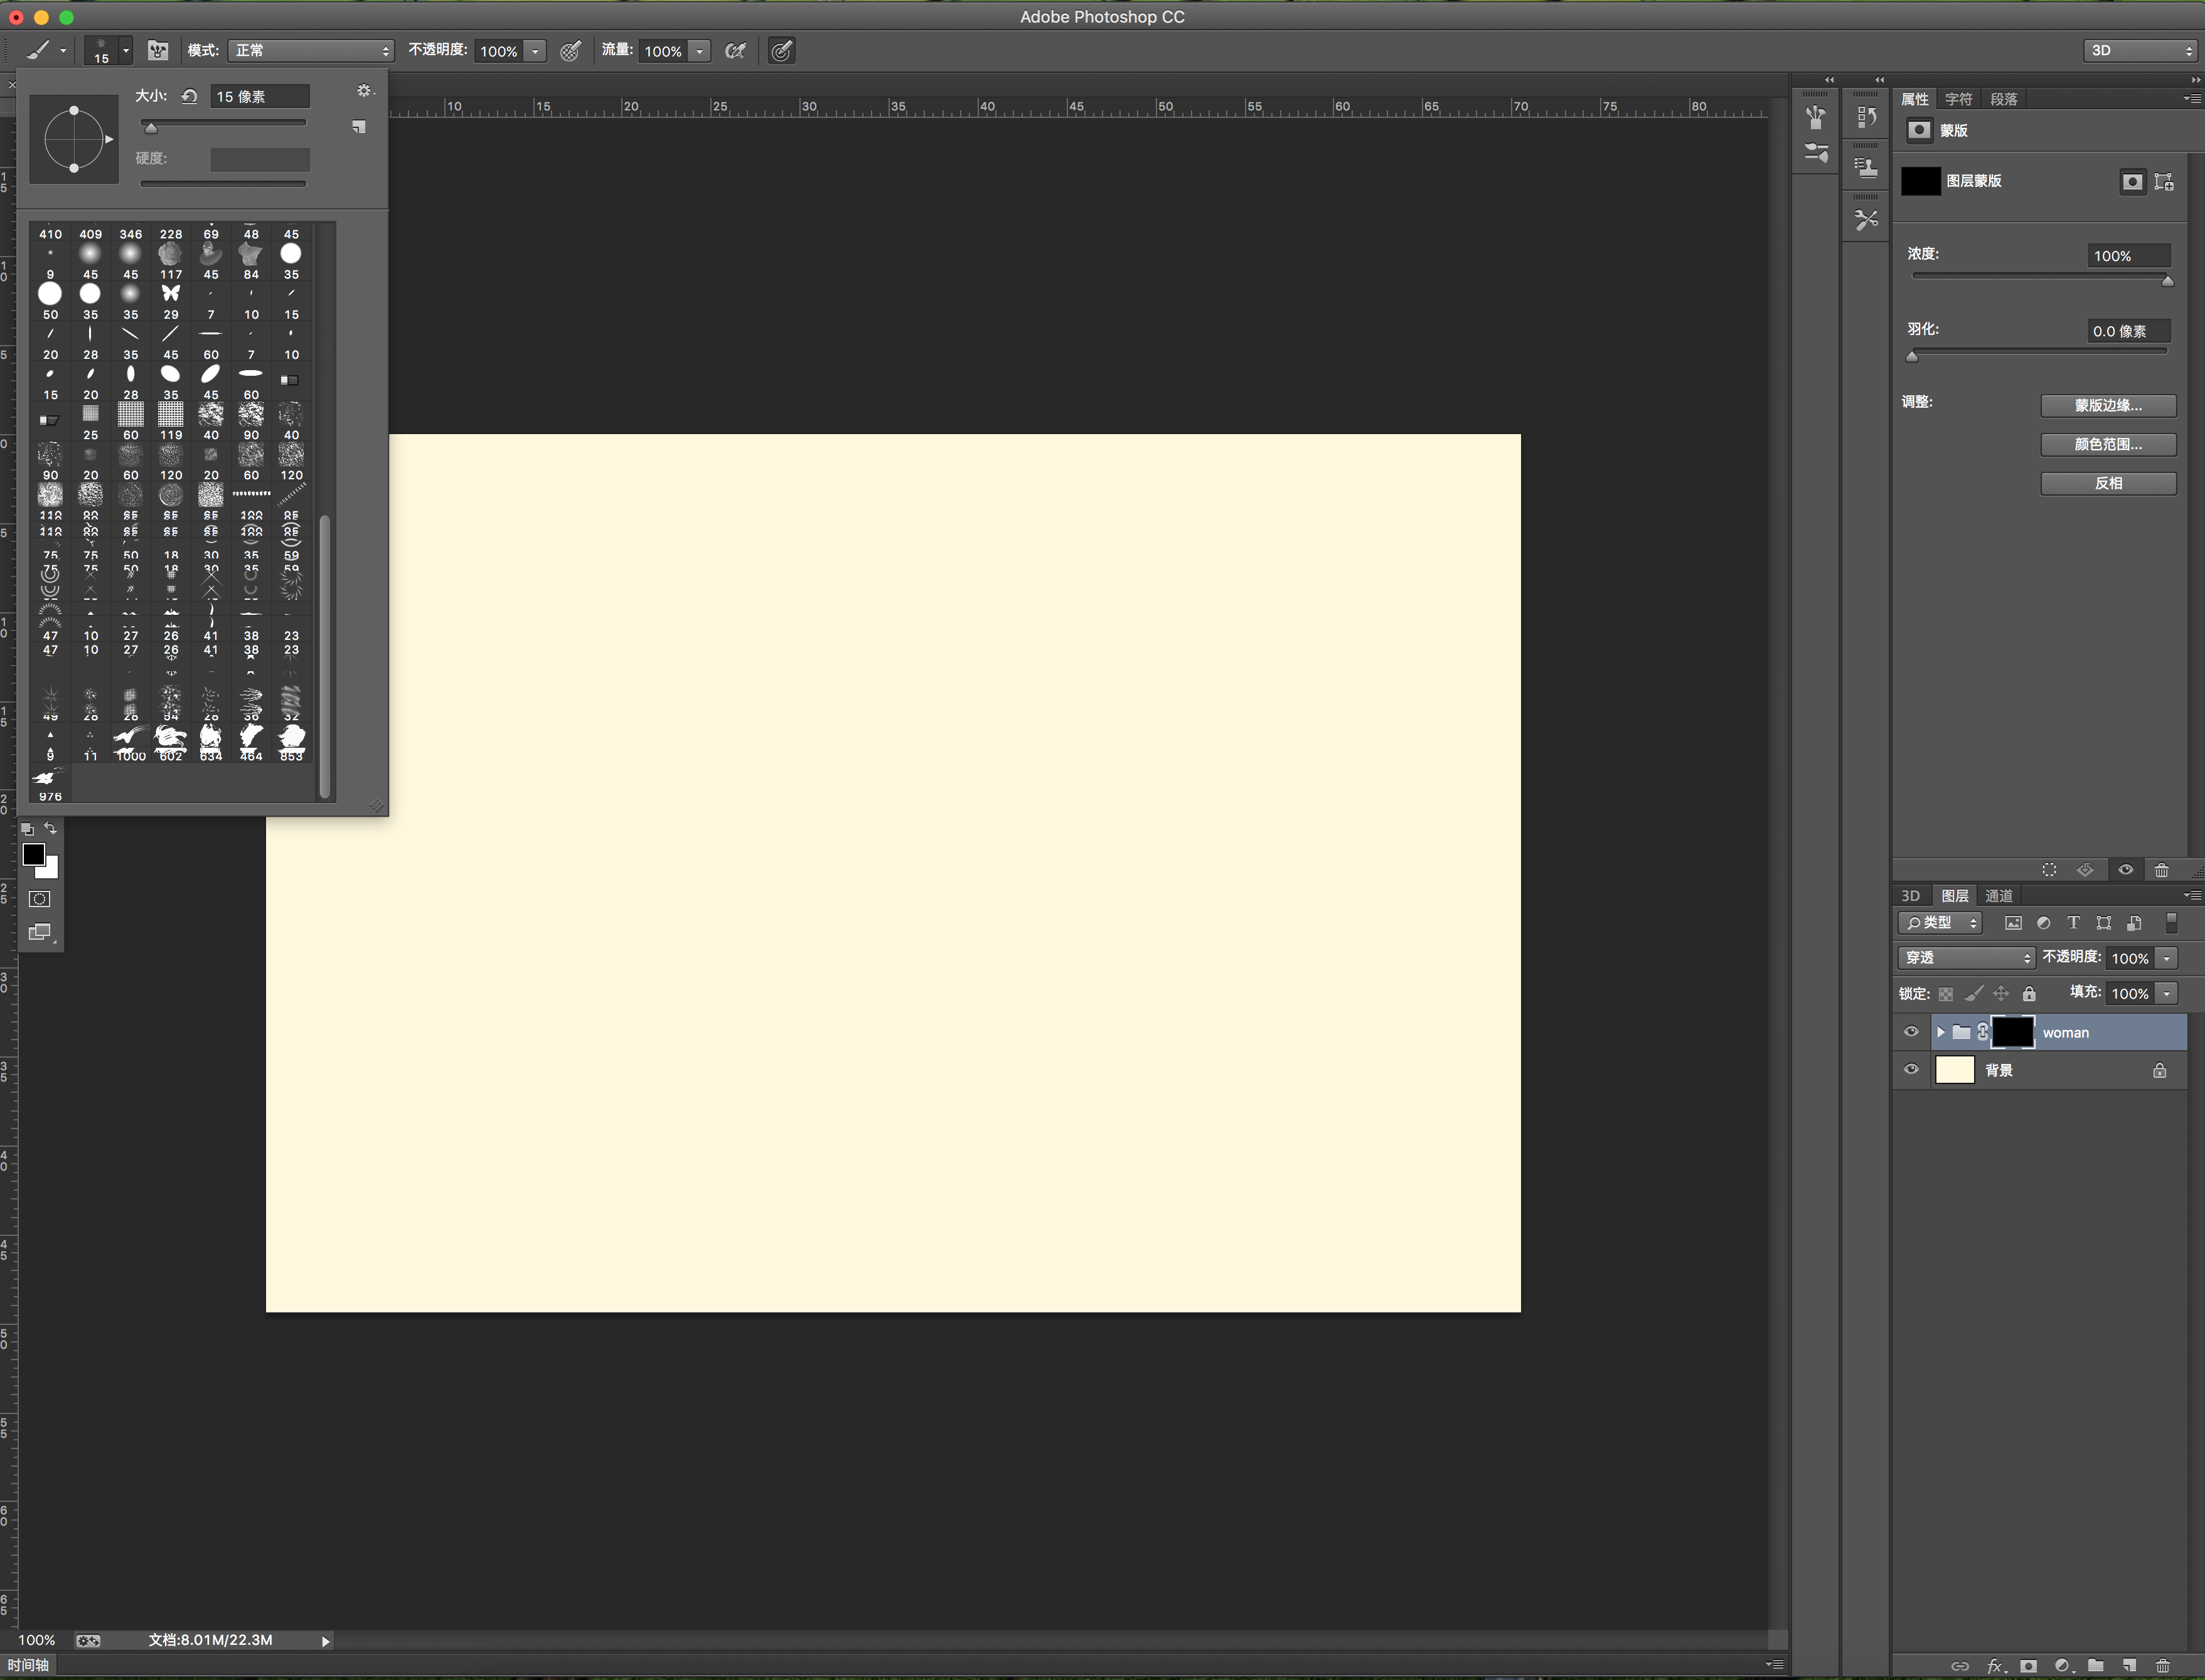The height and width of the screenshot is (1680, 2205).
Task: Toggle Quick Mask mode icon
Action: tap(40, 899)
